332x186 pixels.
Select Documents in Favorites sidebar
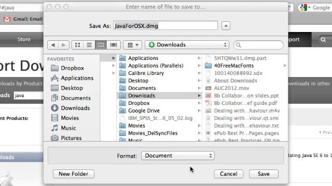point(71,98)
